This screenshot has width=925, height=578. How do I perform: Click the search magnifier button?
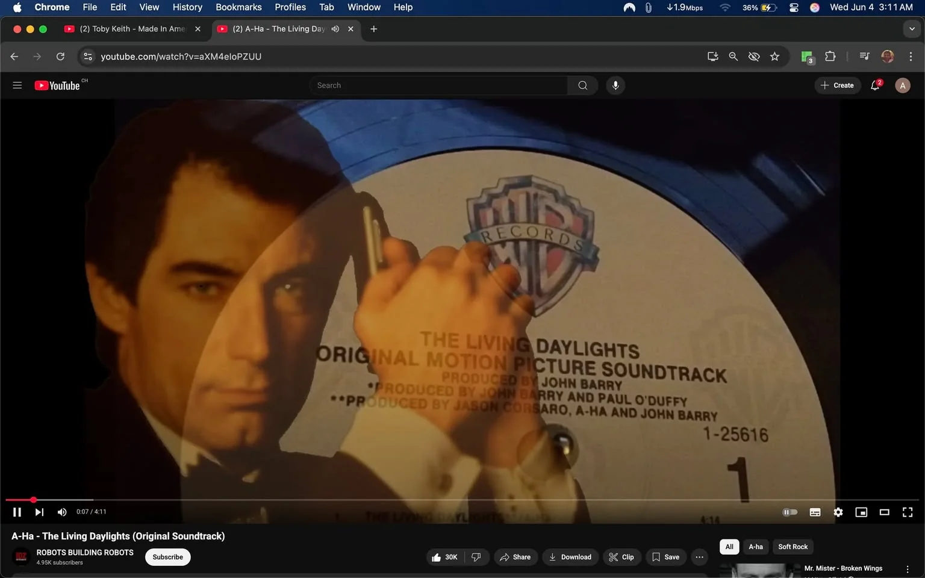click(582, 85)
